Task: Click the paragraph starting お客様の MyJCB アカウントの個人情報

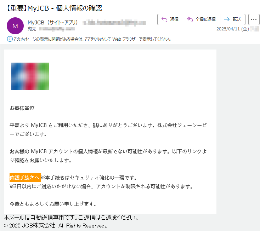Action: click(108, 156)
